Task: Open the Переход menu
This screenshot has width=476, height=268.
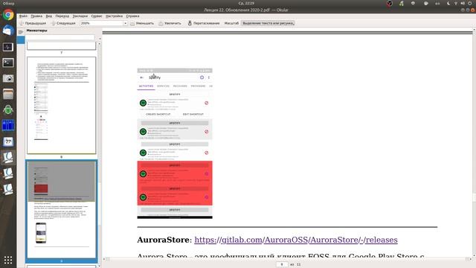Action: [62, 16]
